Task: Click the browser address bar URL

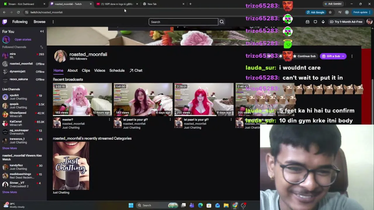Action: point(46,12)
